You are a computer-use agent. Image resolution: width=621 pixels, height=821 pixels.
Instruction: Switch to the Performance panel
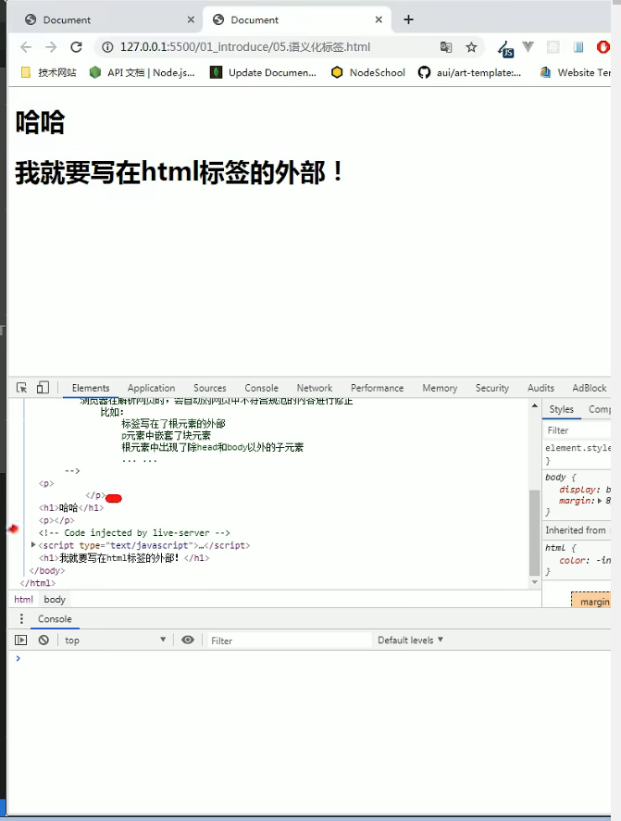[377, 388]
